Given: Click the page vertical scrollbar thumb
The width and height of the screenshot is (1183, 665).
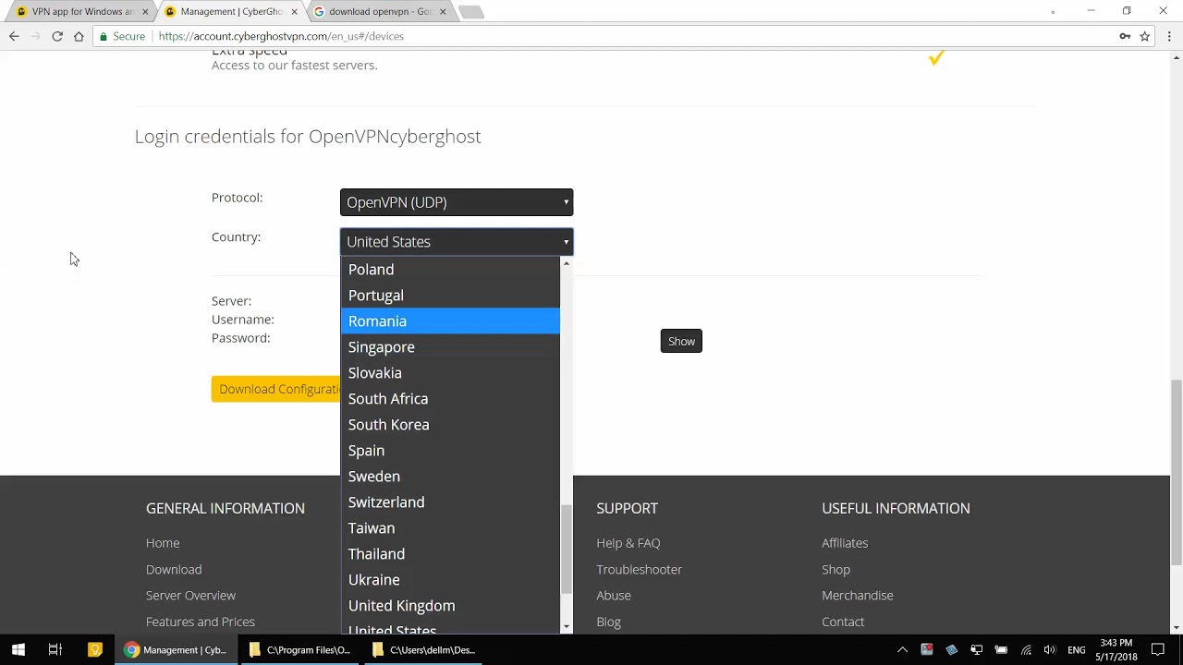Looking at the screenshot, I should tap(1176, 471).
